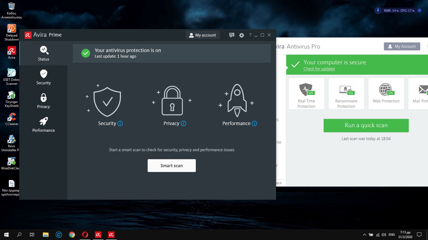The height and width of the screenshot is (240, 428).
Task: Click 'Last update: 1 hour ago' text
Action: point(115,56)
